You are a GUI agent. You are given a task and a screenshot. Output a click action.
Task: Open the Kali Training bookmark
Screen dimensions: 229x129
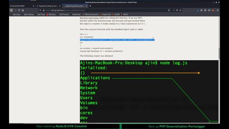(28, 14)
